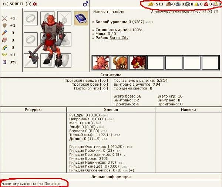Follow the Sunny City district link
Screen dimensions: 222x187
click(x=119, y=37)
